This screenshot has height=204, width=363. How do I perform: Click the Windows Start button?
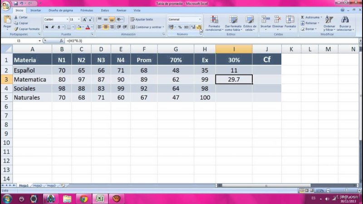coord(7,199)
